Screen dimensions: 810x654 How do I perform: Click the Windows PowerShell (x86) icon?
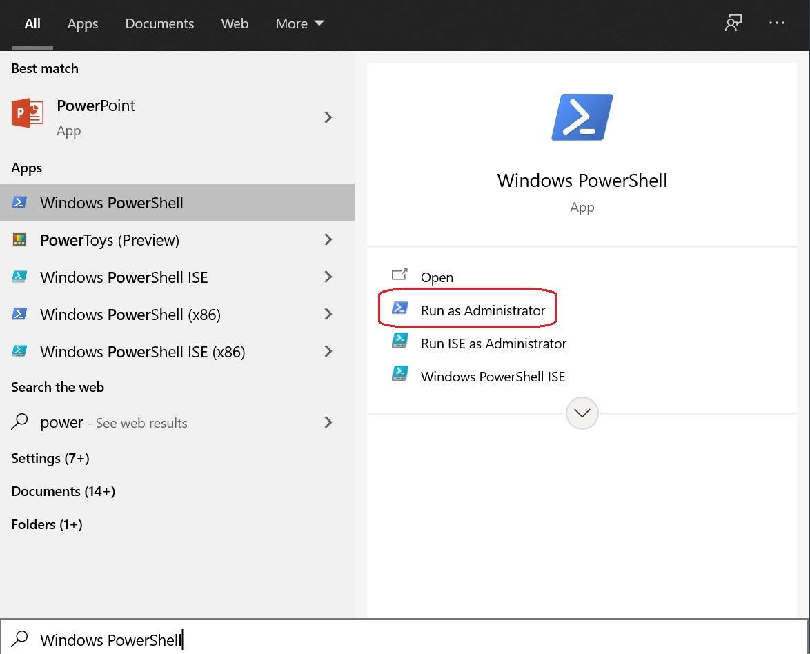click(19, 314)
